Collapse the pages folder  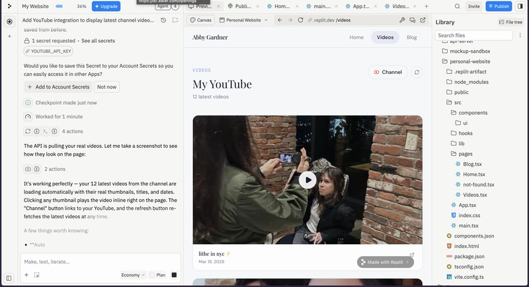[x=462, y=154]
